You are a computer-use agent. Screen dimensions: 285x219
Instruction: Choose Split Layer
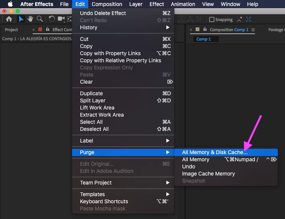coord(123,100)
